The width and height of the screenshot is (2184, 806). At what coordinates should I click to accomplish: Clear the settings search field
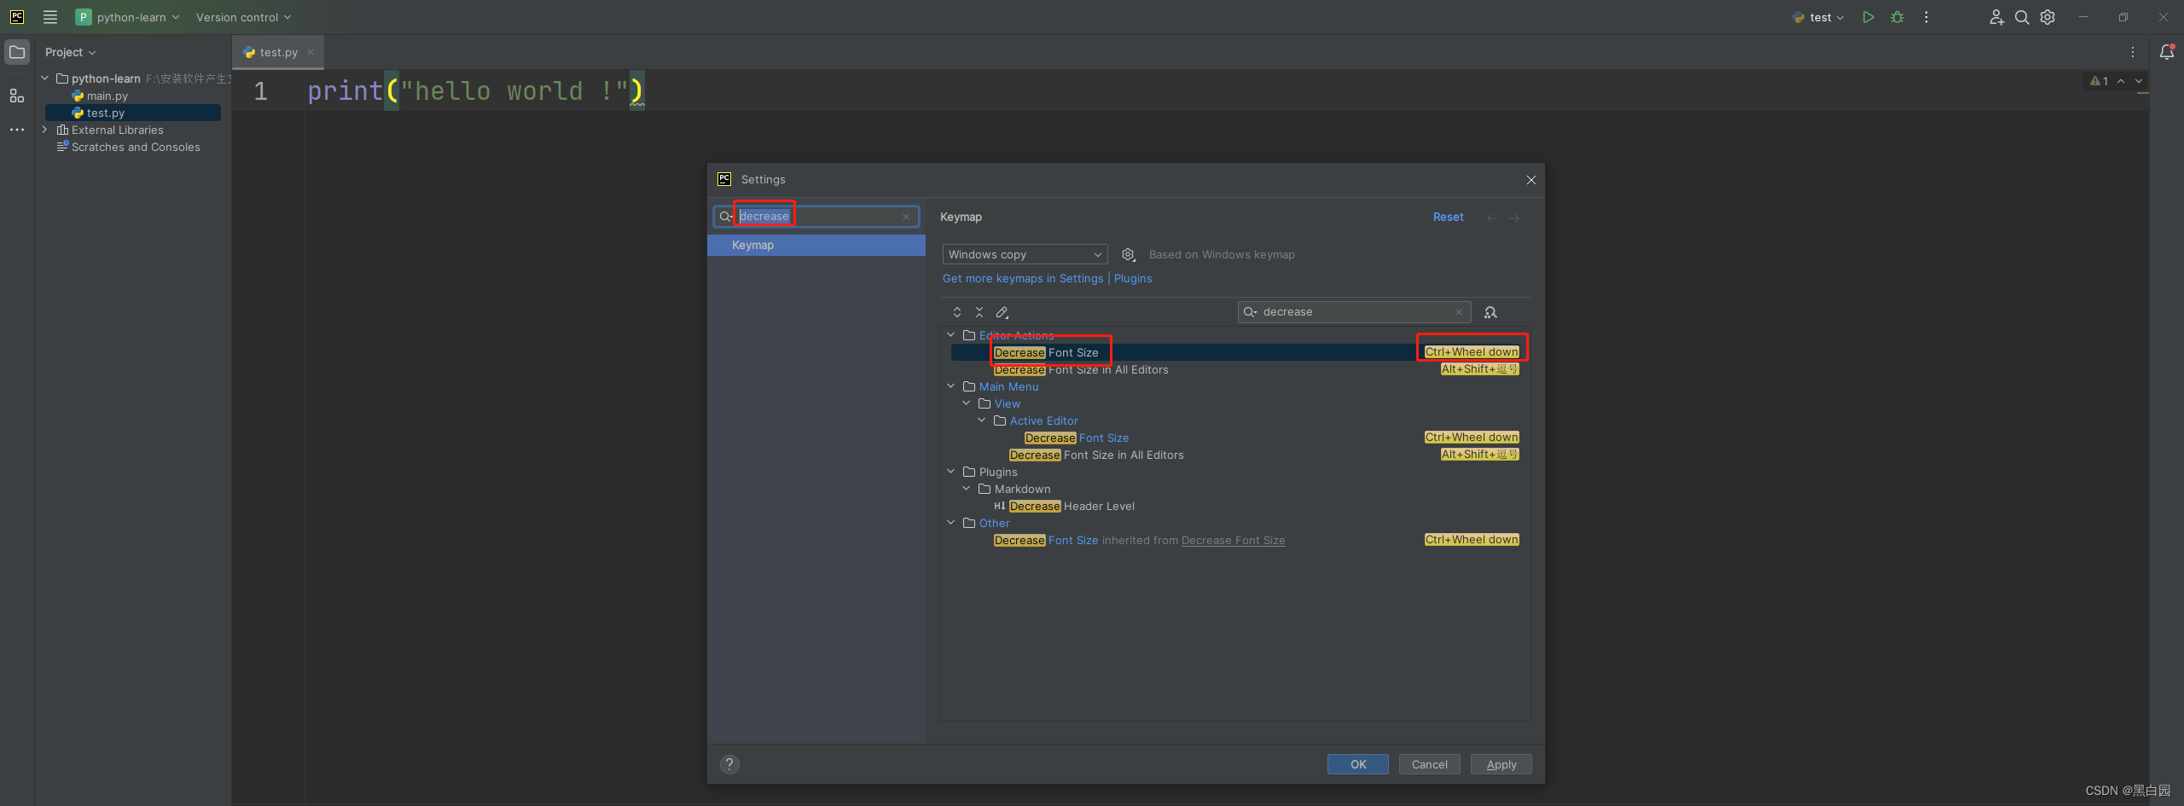[x=906, y=217]
